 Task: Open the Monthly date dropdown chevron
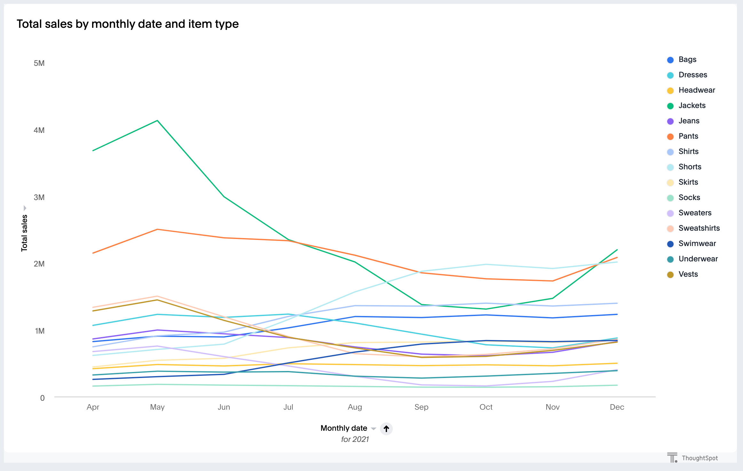pos(374,429)
